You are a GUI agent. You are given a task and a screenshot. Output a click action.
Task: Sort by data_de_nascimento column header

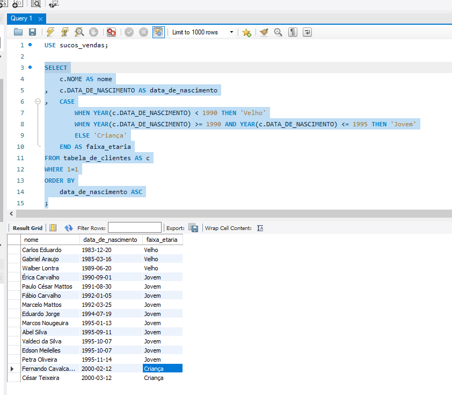[x=110, y=240]
